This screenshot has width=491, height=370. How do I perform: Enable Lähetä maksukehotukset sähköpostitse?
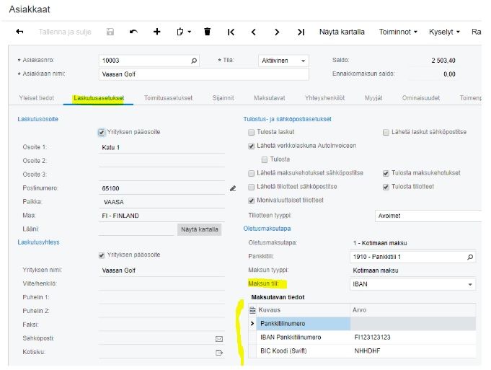pos(251,173)
